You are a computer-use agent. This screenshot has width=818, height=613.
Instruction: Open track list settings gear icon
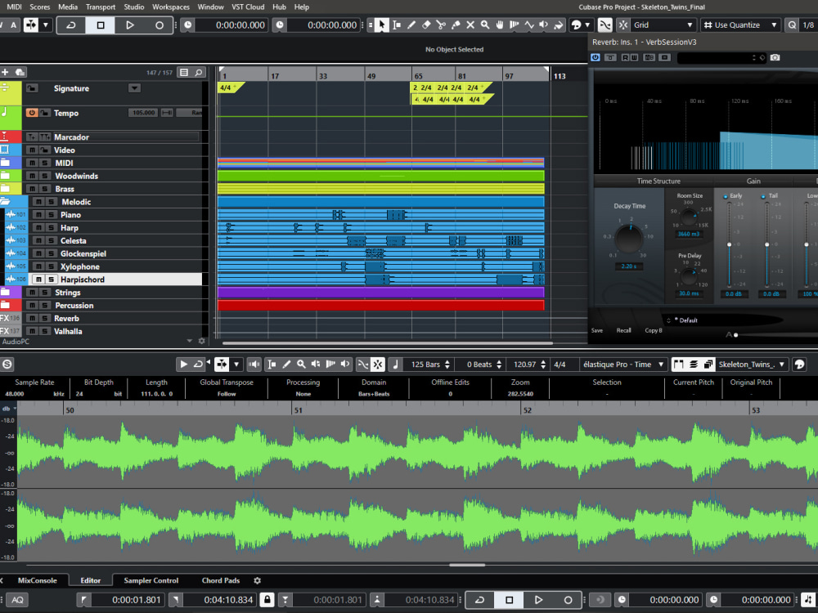202,341
